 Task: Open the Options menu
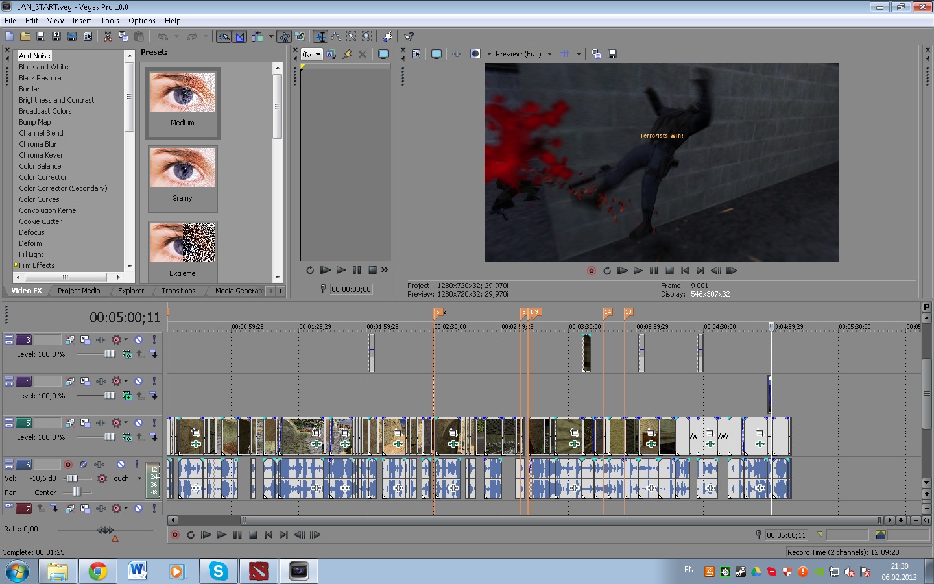point(142,21)
